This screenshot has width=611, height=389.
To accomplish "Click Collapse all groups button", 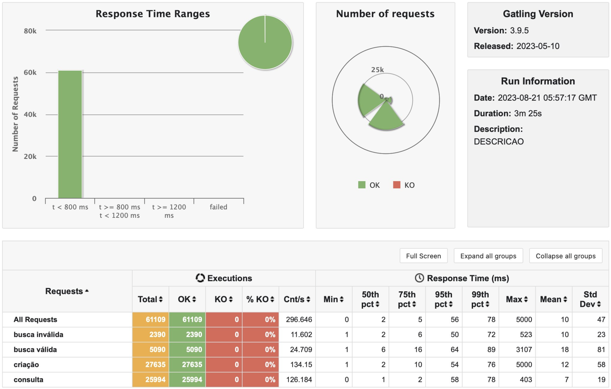I will [565, 256].
